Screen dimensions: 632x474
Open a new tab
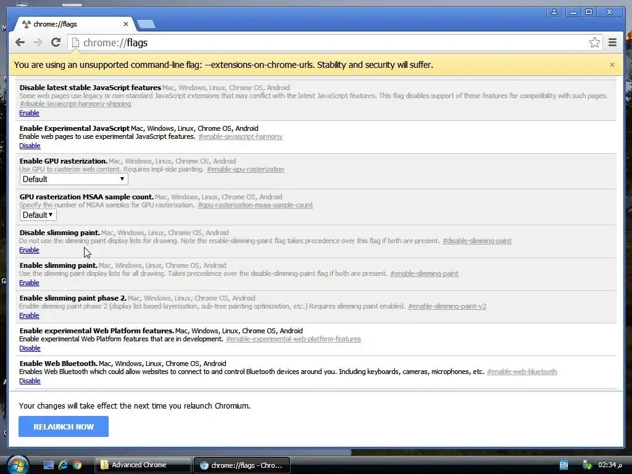point(146,24)
